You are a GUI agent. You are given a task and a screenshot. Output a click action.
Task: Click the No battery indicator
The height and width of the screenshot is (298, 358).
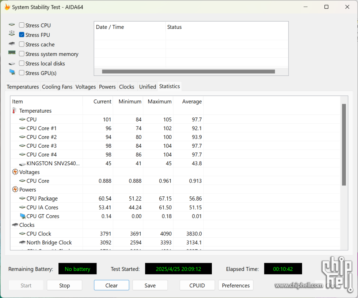(x=77, y=269)
